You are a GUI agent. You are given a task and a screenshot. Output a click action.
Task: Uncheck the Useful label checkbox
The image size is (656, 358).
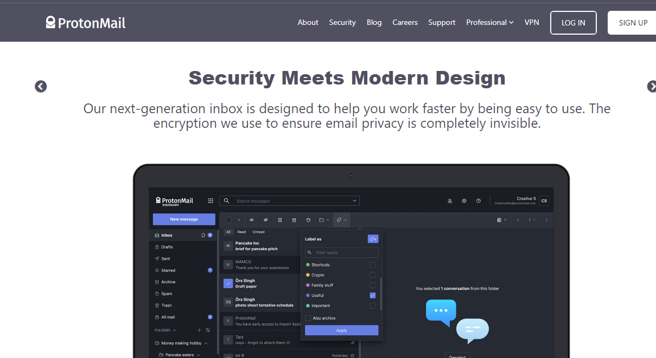pos(373,296)
